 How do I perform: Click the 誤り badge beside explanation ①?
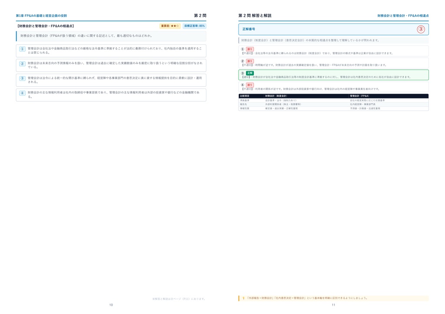(250, 49)
